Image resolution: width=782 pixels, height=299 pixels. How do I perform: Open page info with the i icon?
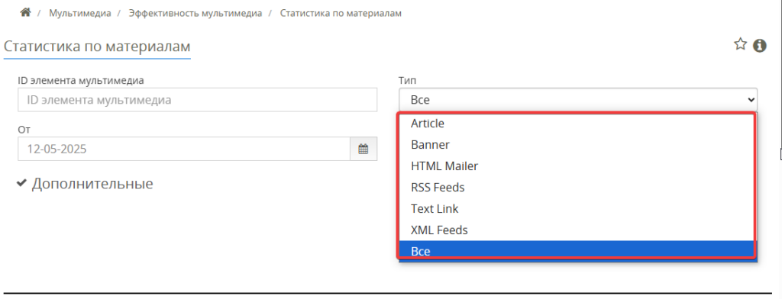click(760, 45)
